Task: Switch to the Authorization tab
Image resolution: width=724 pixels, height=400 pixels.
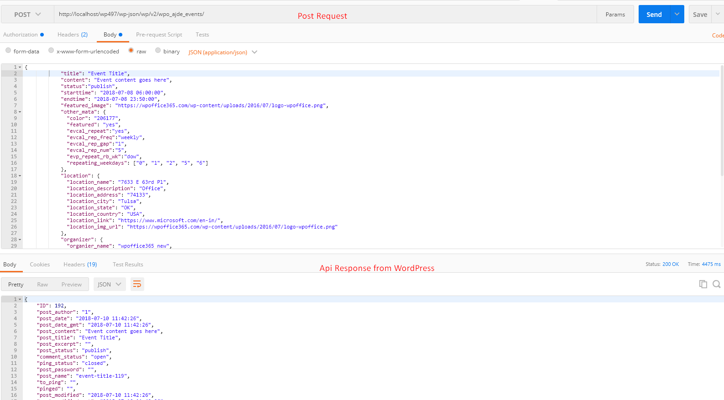Action: click(23, 35)
